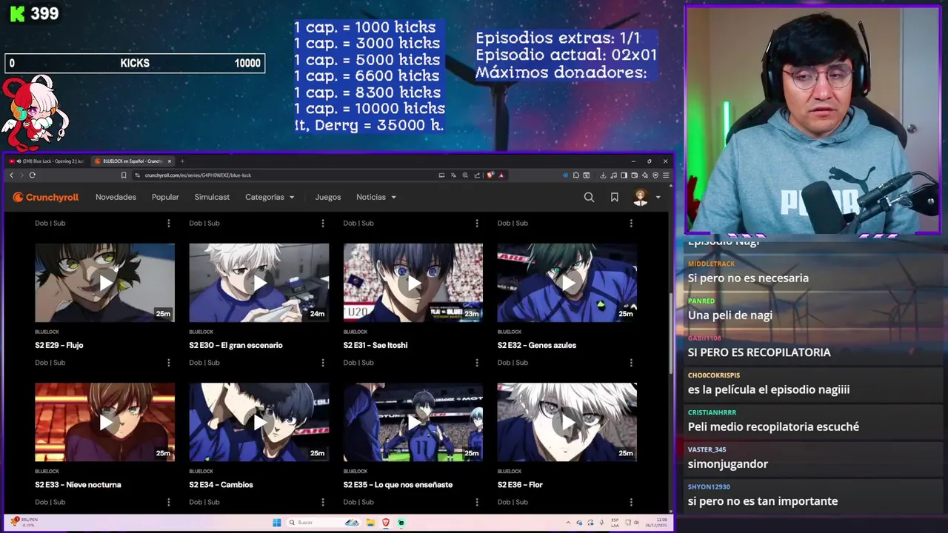Screen dimensions: 948x533
Task: Click the Brave shields icon in address bar
Action: click(490, 175)
